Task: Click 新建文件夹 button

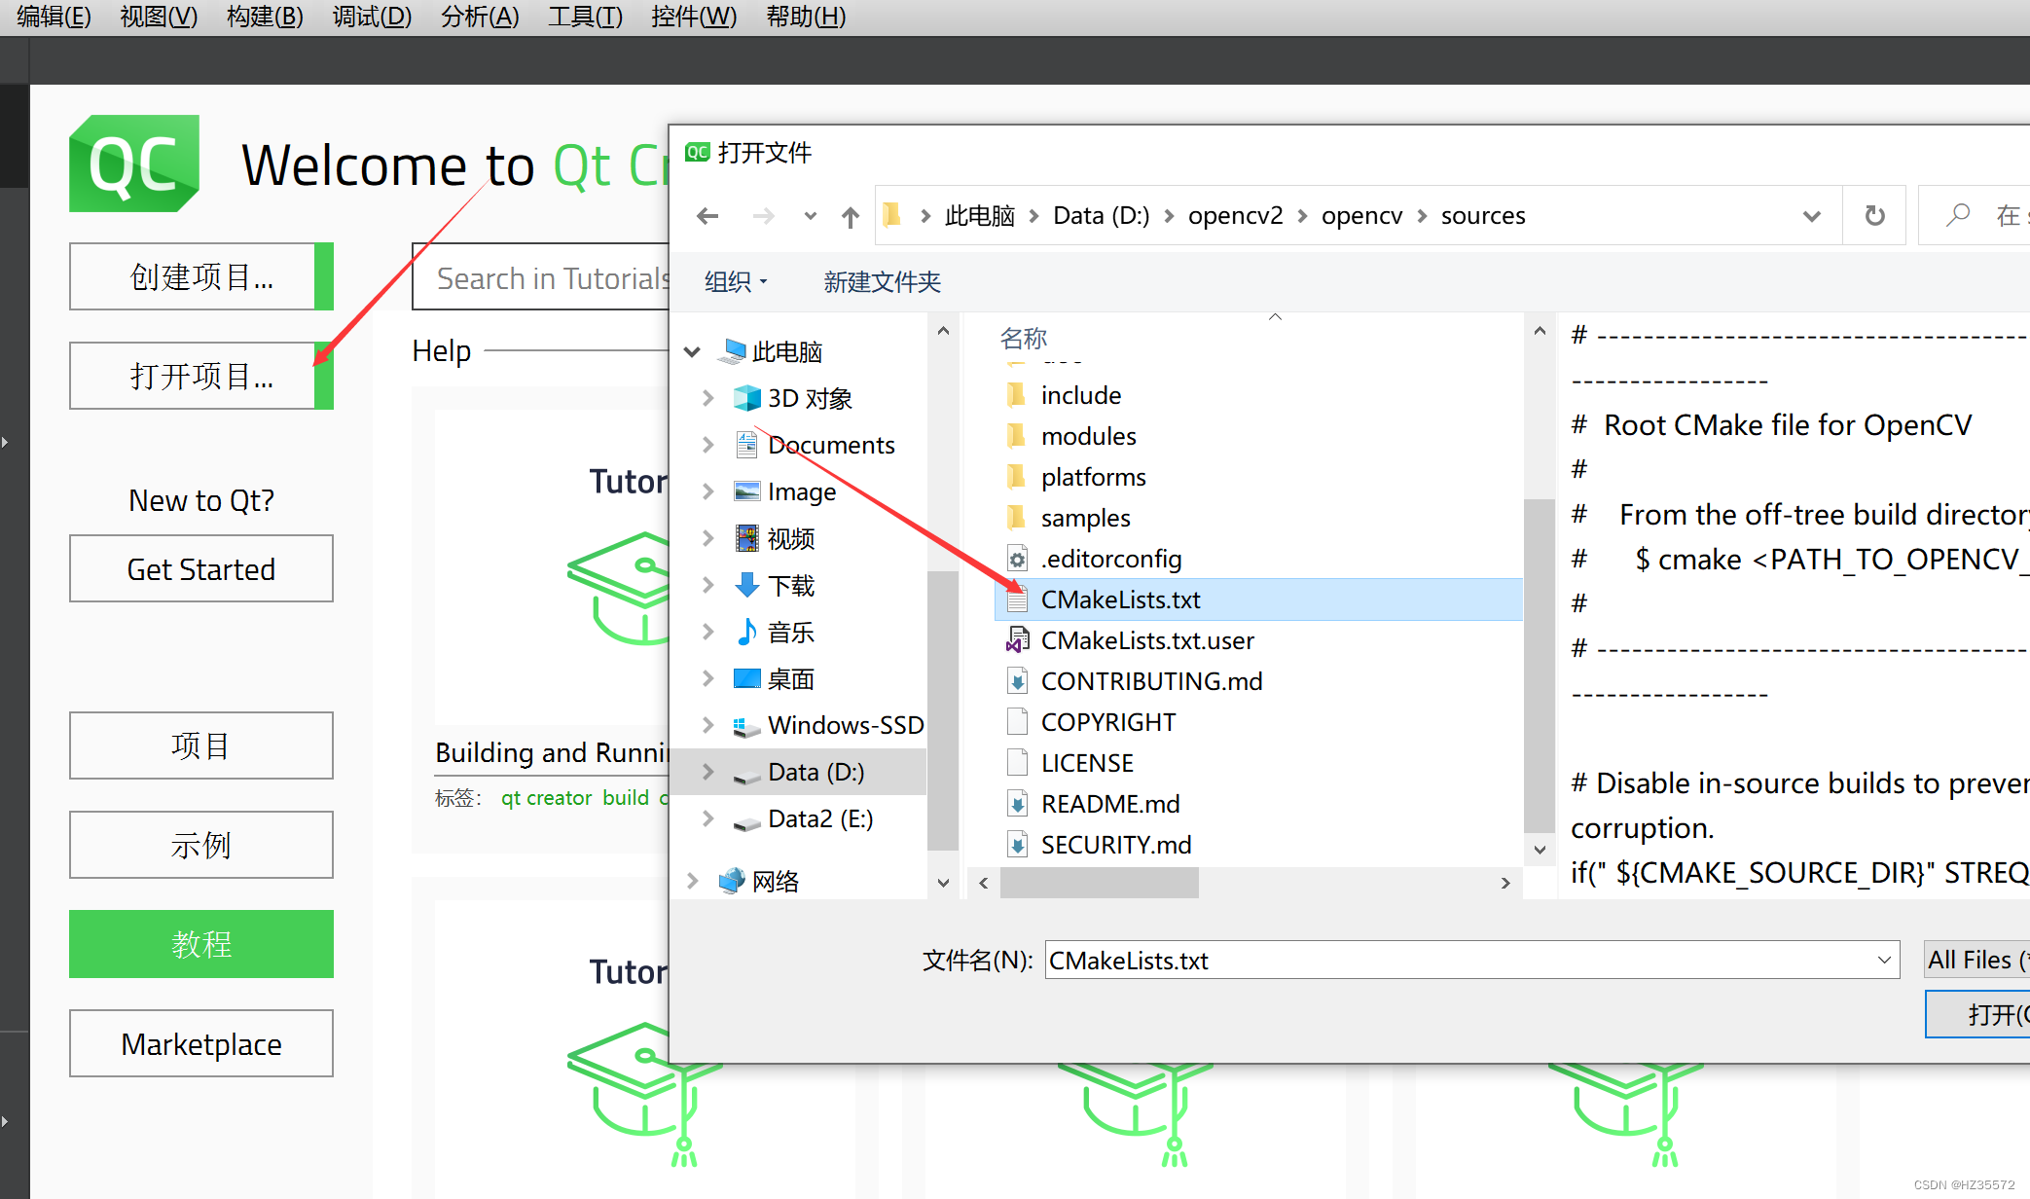Action: coord(882,282)
